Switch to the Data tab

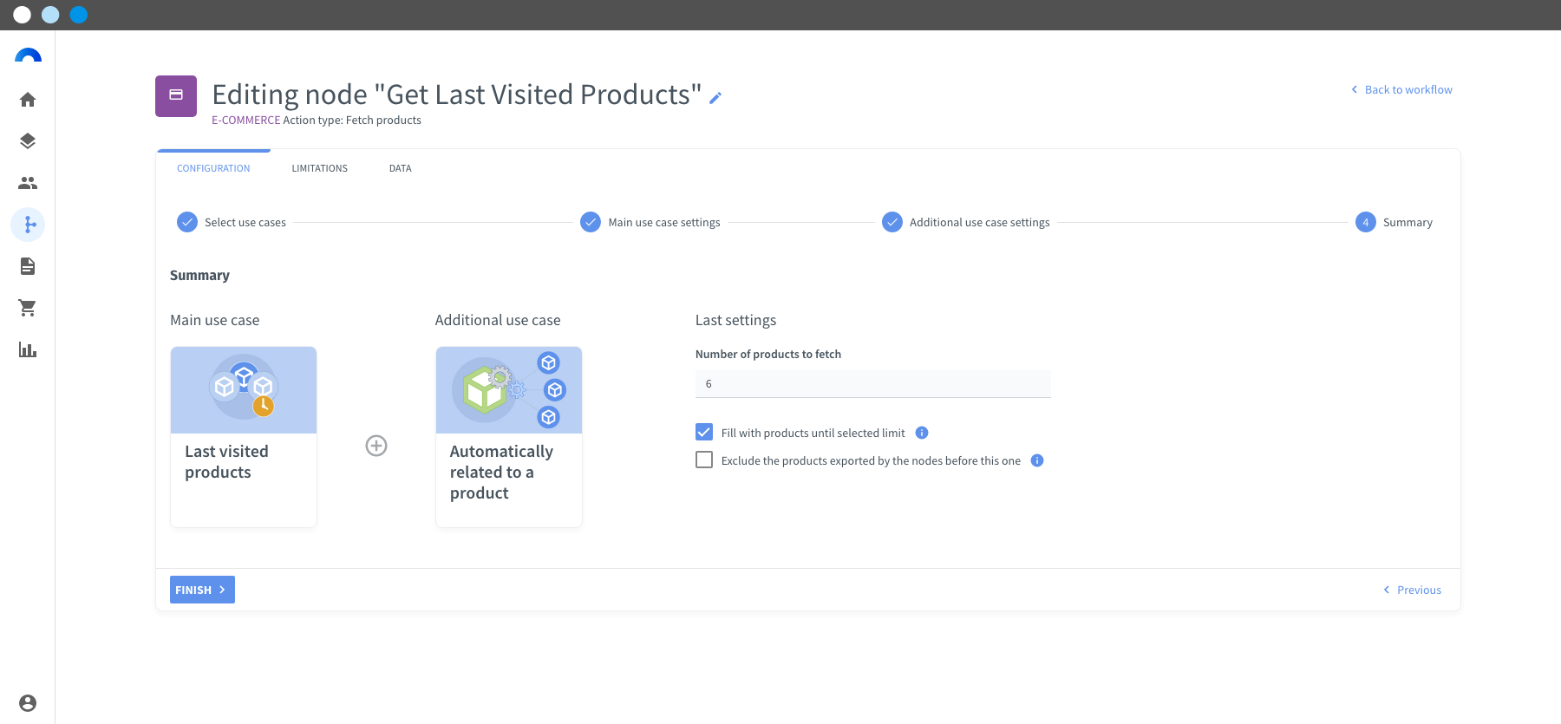tap(400, 168)
